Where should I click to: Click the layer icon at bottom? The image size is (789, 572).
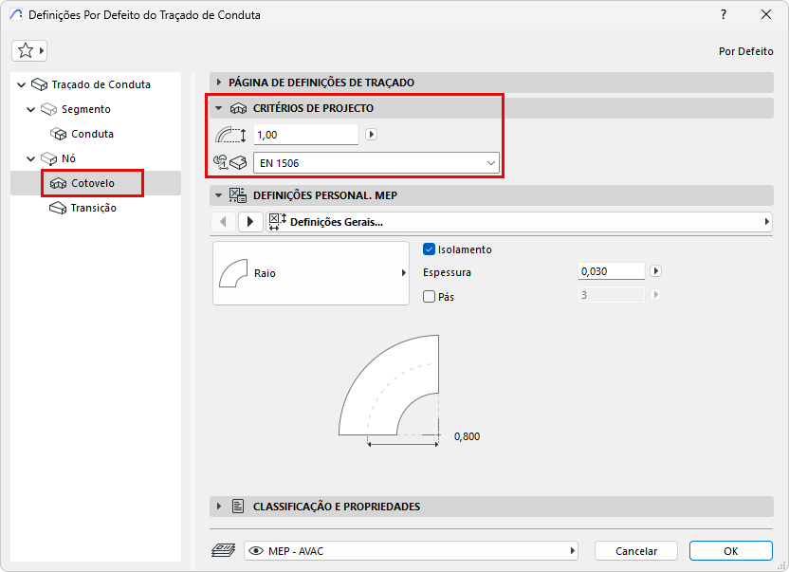pos(224,550)
